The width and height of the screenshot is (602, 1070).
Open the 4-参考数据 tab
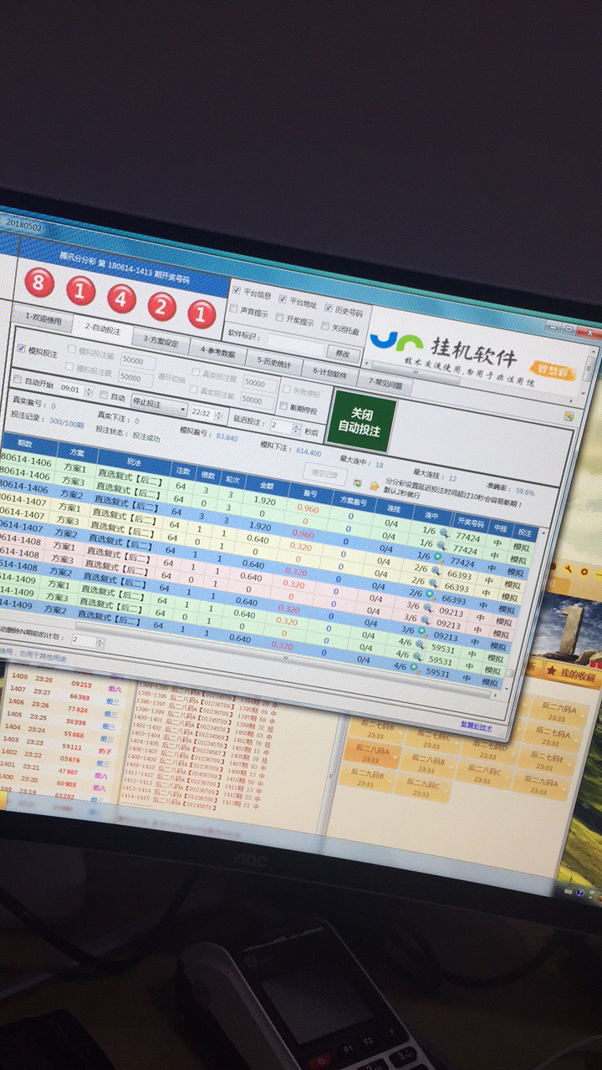click(x=217, y=352)
